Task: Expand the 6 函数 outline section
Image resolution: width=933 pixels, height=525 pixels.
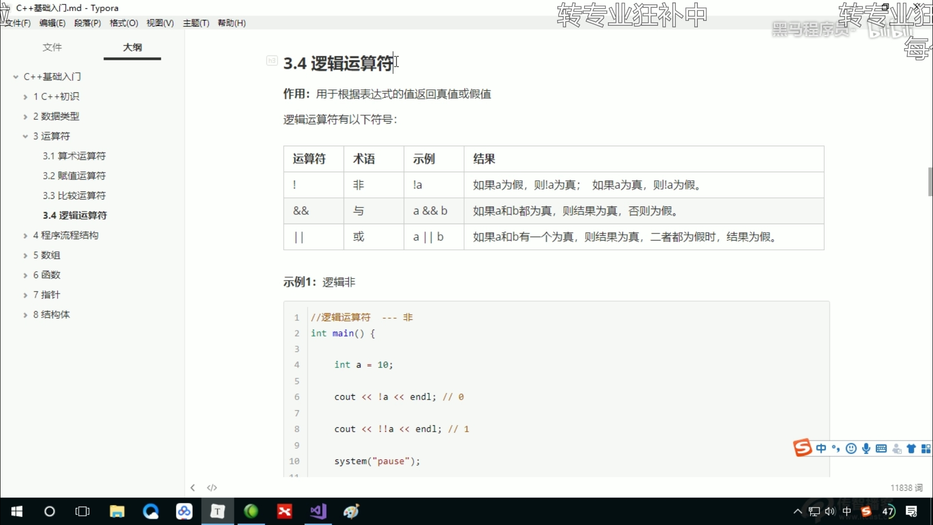Action: pyautogui.click(x=25, y=275)
